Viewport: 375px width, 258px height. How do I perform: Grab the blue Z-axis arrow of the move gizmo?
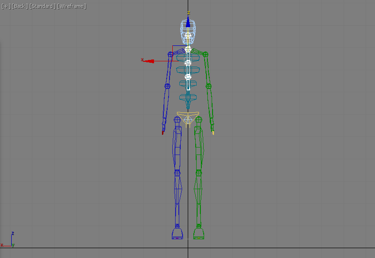coord(188,22)
